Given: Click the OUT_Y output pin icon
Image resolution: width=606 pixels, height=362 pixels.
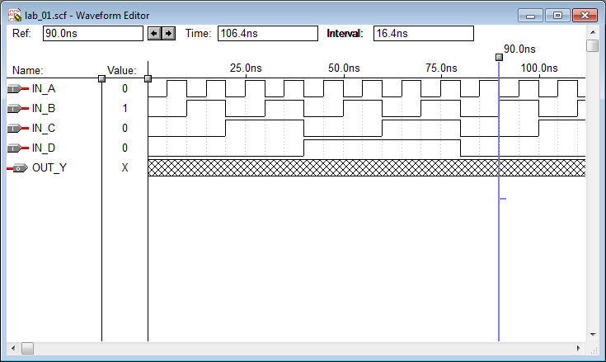Looking at the screenshot, I should coord(18,168).
